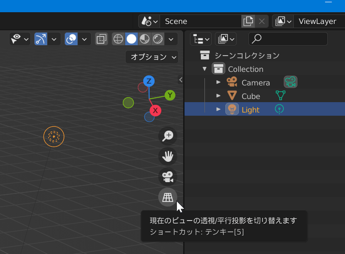Viewport: 345px width, 254px height.
Task: Click the orange Camera object icon
Action: 232,82
